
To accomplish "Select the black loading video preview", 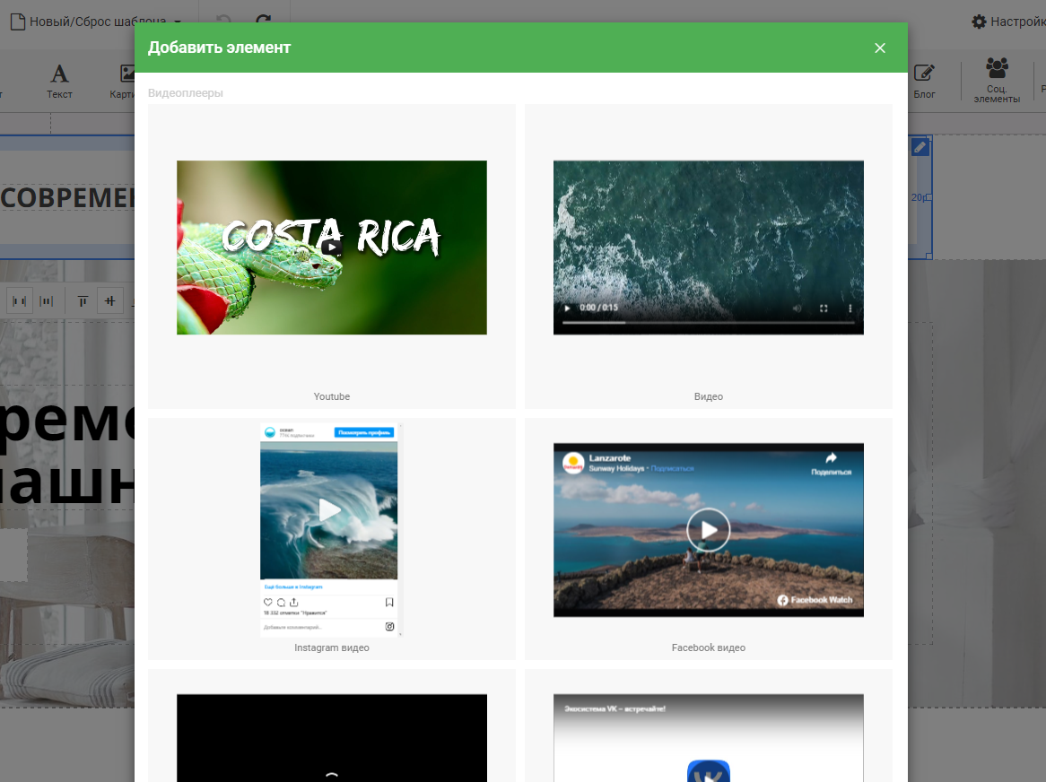I will (x=331, y=737).
